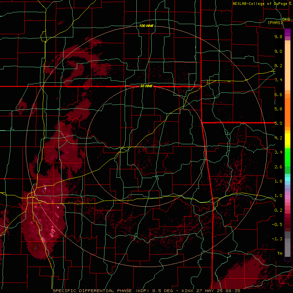Click the TH threshold label on the scale
Viewport: 293px width, 293px height.
280,254
